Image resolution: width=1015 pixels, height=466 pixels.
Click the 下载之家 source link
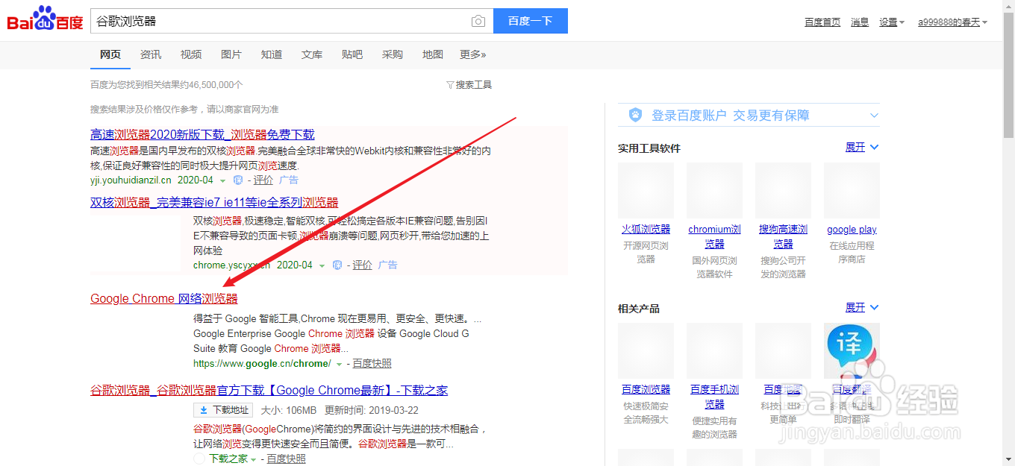pos(228,459)
